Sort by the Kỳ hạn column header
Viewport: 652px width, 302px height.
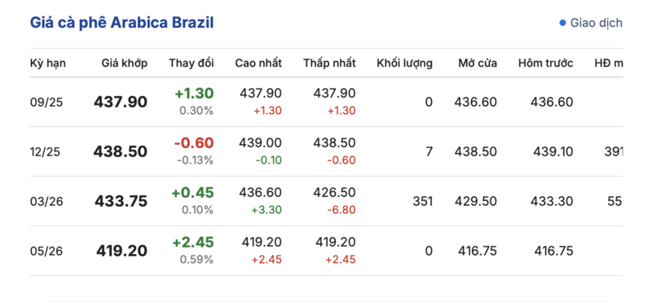tap(48, 63)
